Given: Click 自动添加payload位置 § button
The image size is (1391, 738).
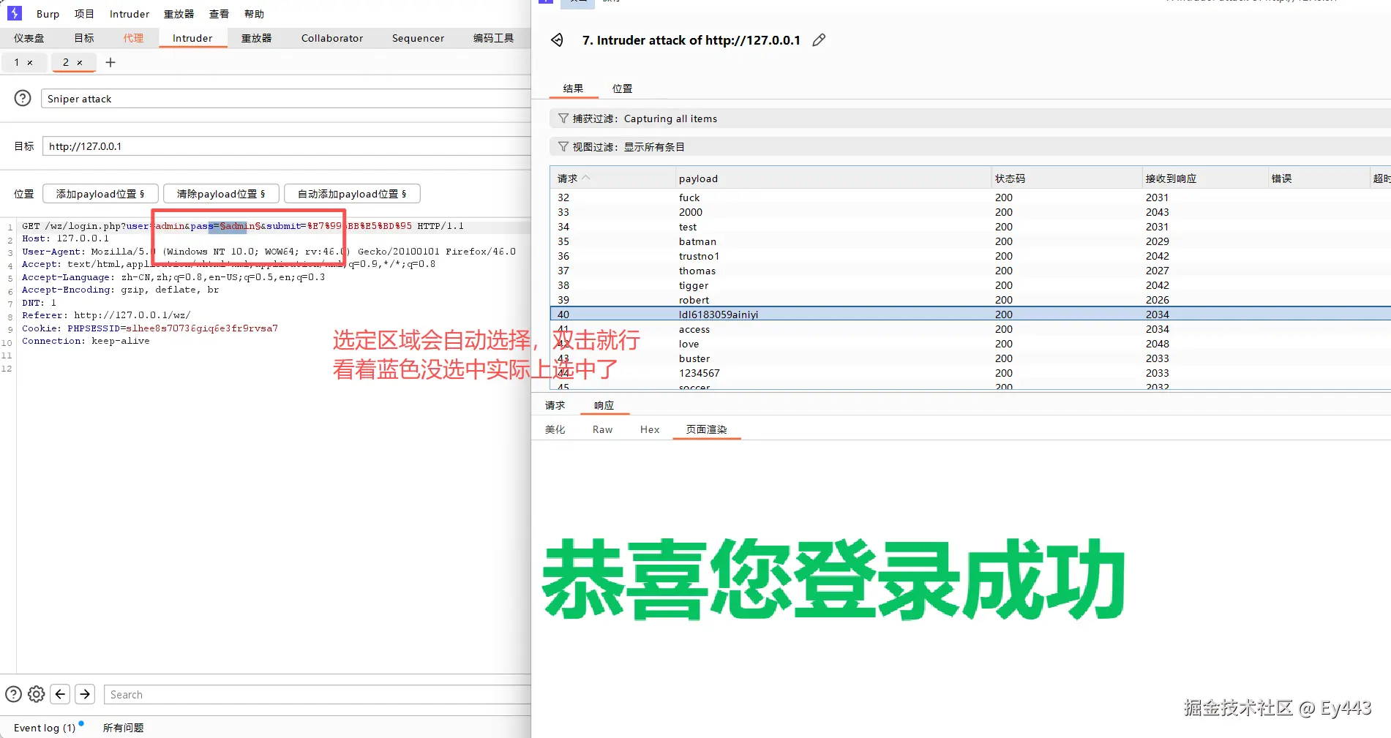Looking at the screenshot, I should tap(352, 194).
